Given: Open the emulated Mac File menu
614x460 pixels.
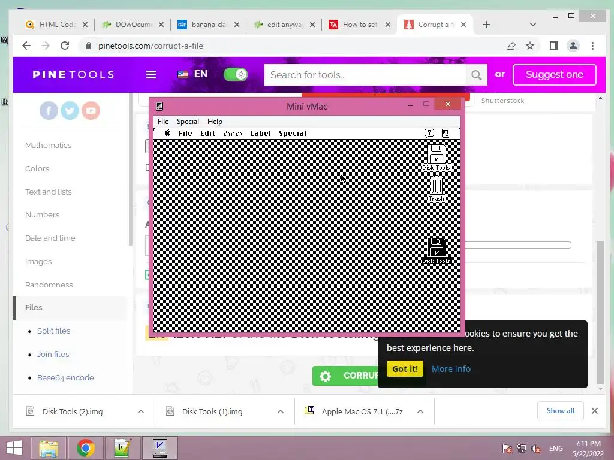Looking at the screenshot, I should click(x=185, y=134).
